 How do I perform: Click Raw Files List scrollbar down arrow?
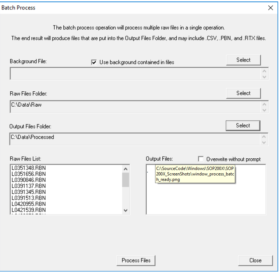[x=126, y=210]
